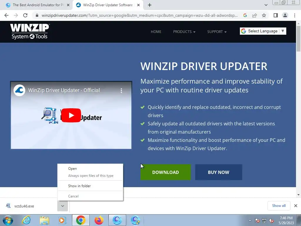Viewport: 301px width, 226px height.
Task: Open Windows Explorer folder in taskbar
Action: tap(44, 220)
